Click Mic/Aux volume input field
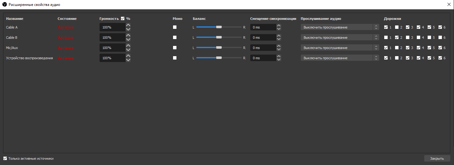The width and height of the screenshot is (454, 165). click(x=112, y=48)
